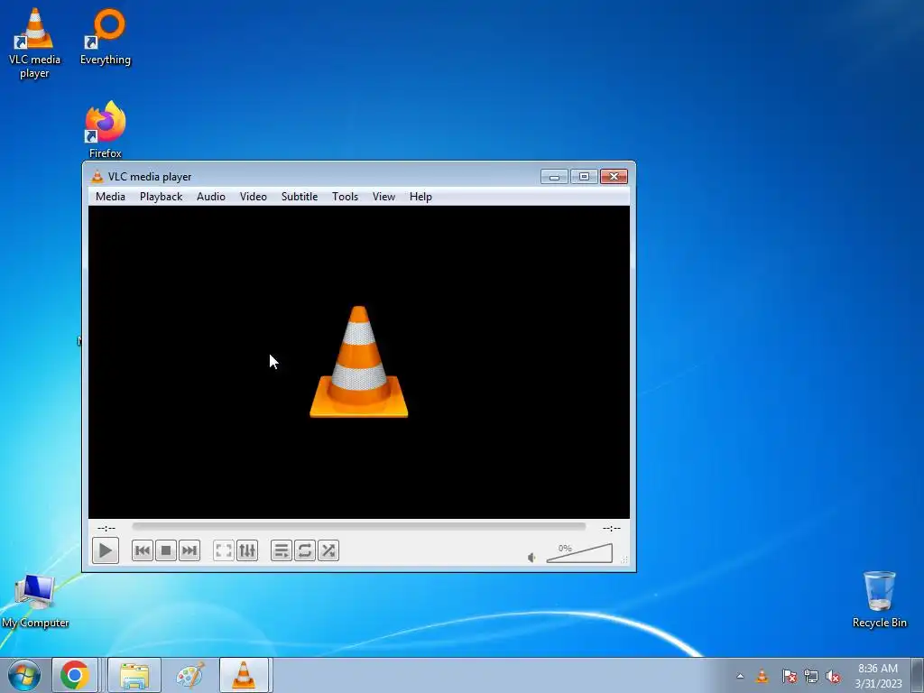Open Action Center flag icon
Image resolution: width=924 pixels, height=693 pixels.
coord(790,677)
